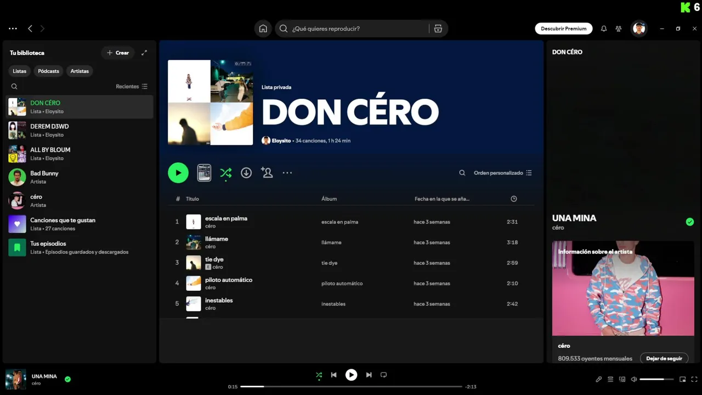Skip to previous track
This screenshot has height=395, width=702.
coord(334,375)
